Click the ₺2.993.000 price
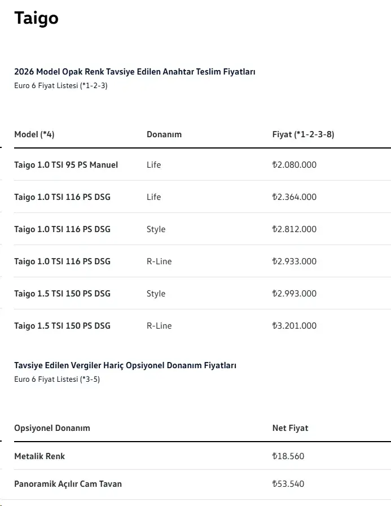The height and width of the screenshot is (506, 391). click(x=295, y=294)
